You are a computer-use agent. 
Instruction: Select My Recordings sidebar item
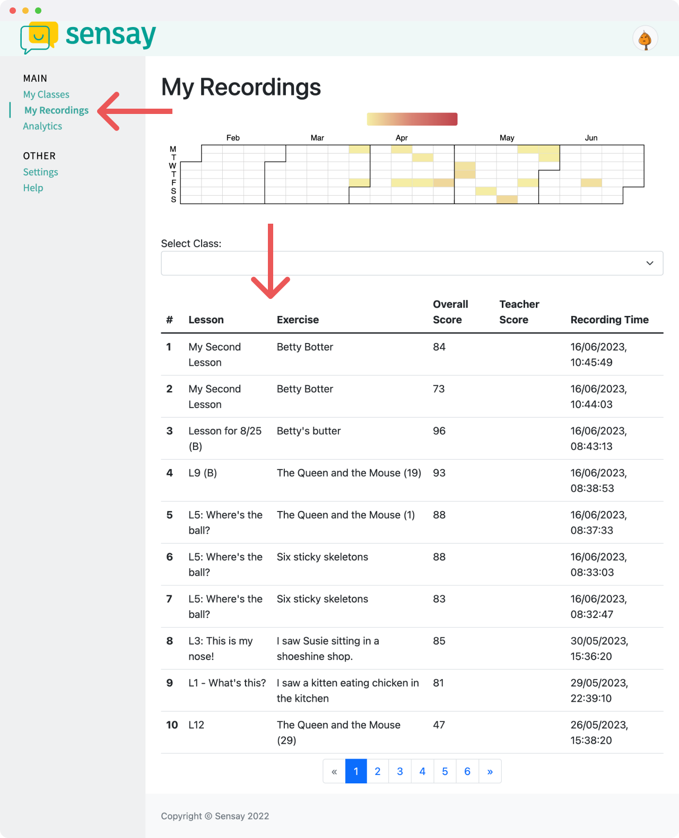click(56, 110)
